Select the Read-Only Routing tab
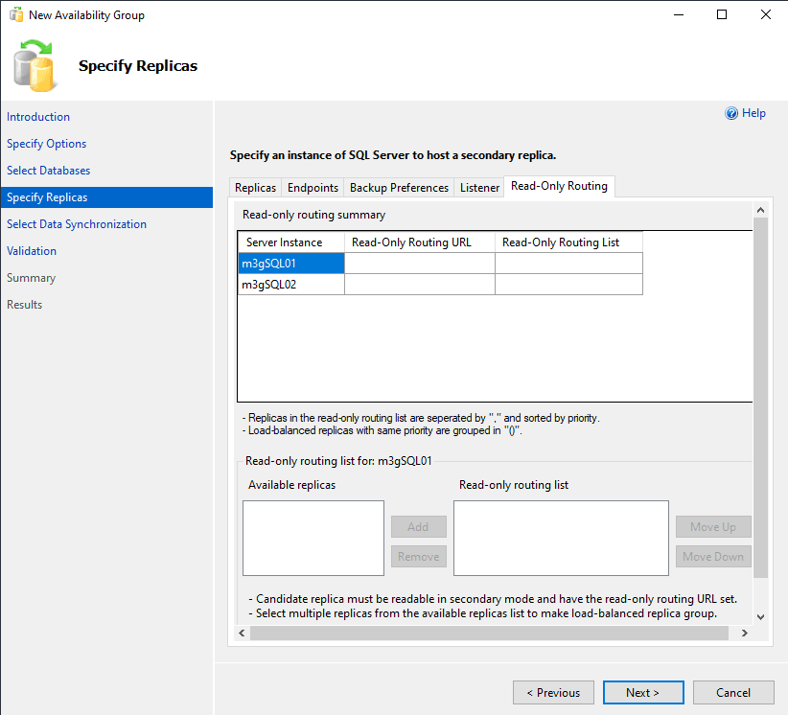The image size is (788, 715). pos(559,186)
